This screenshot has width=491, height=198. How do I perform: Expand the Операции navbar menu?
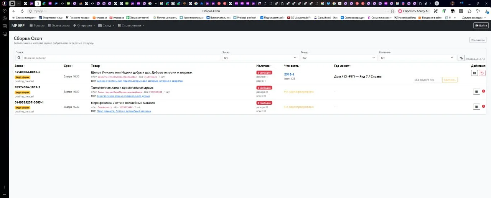pos(84,25)
